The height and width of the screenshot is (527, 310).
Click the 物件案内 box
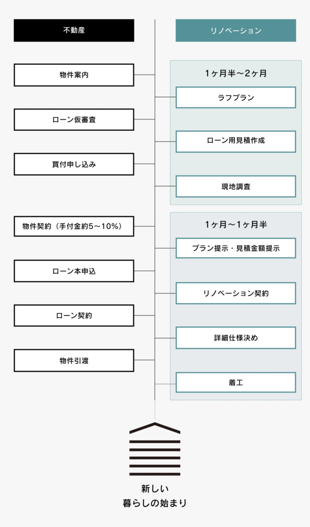click(74, 75)
